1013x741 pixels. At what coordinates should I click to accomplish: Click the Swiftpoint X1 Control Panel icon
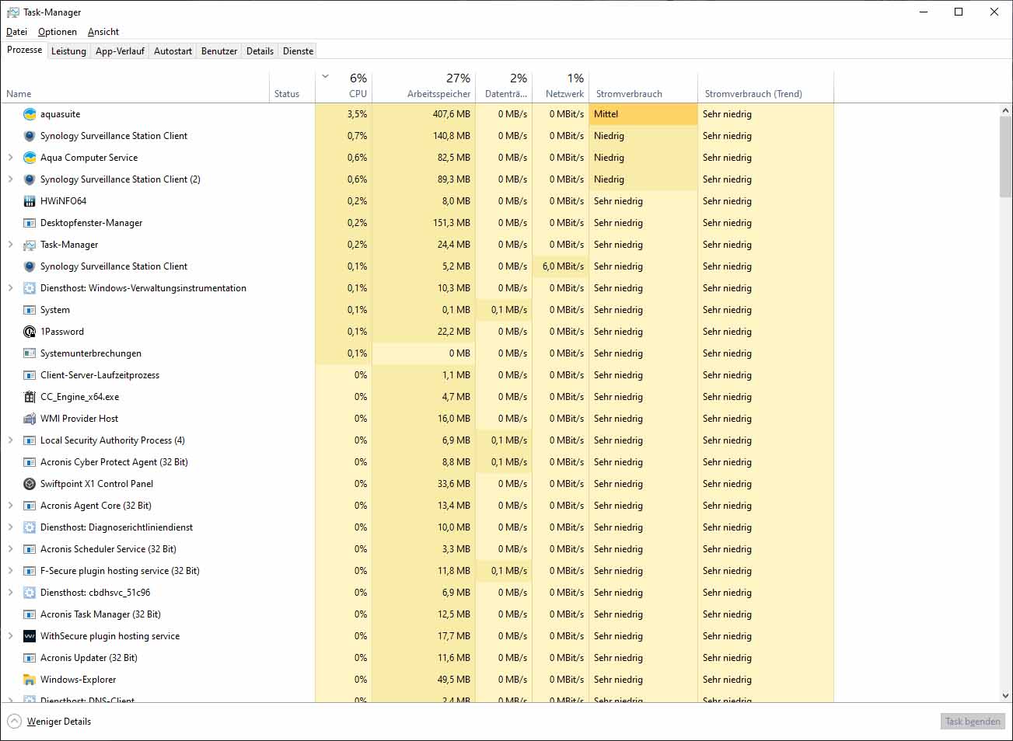[30, 484]
